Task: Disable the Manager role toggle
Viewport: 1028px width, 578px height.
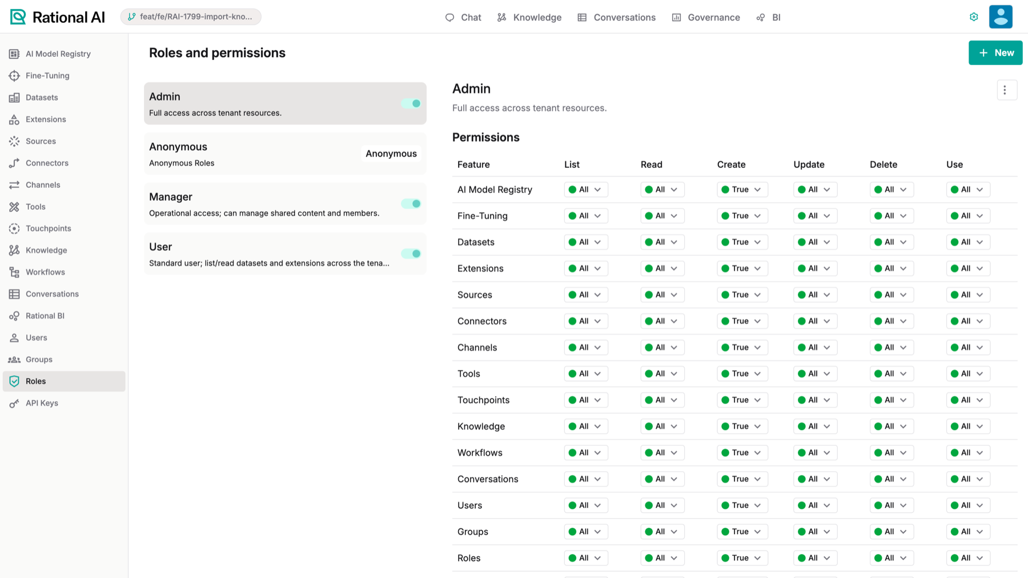Action: (x=411, y=203)
